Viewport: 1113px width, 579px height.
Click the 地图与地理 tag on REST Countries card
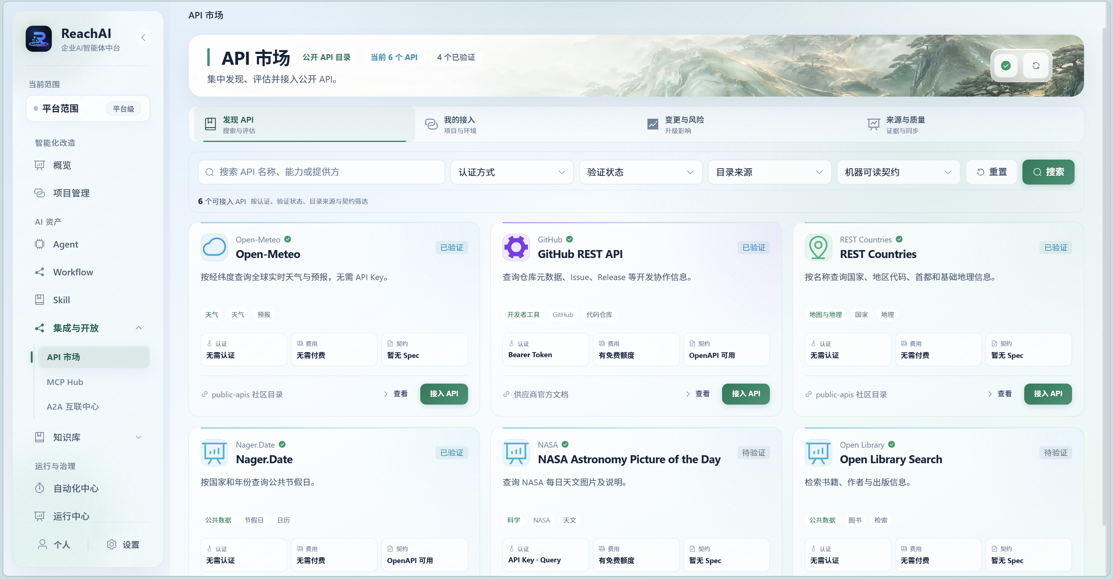point(825,314)
